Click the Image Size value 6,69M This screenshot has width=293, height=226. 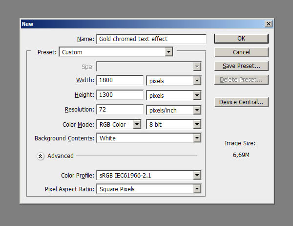[x=241, y=155]
